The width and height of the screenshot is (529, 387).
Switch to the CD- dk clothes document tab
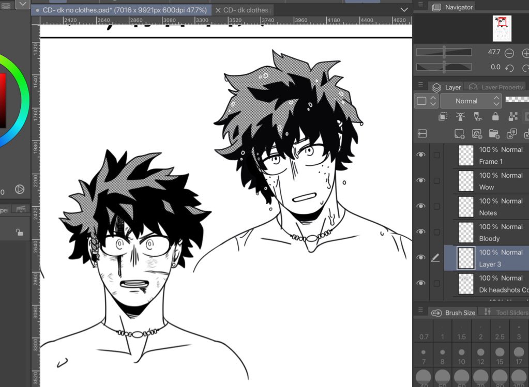tap(245, 10)
